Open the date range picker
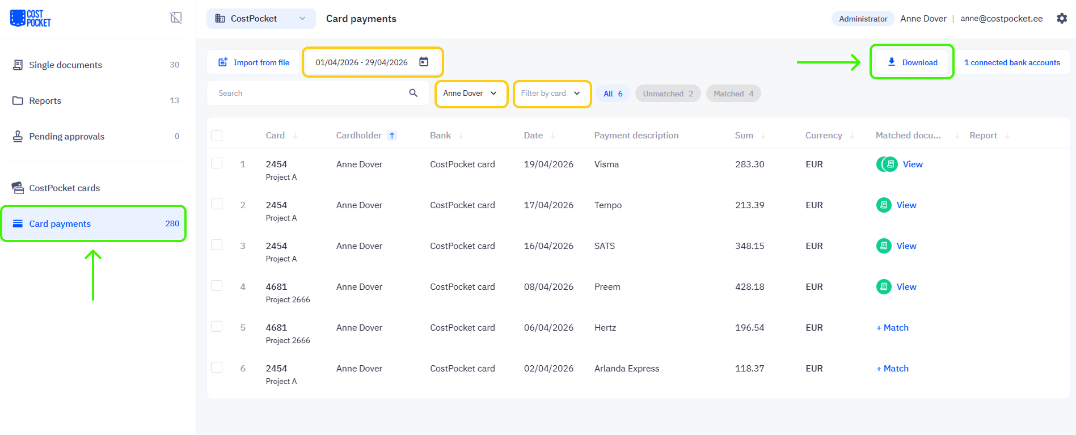Image resolution: width=1076 pixels, height=435 pixels. pos(372,62)
